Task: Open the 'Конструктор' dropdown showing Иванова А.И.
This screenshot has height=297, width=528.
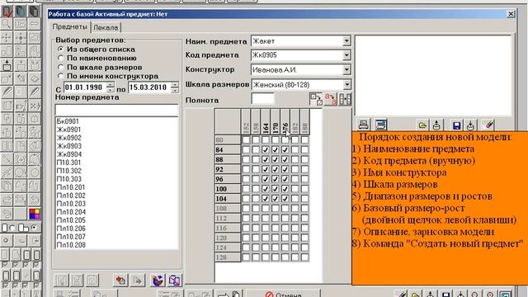Action: click(346, 69)
